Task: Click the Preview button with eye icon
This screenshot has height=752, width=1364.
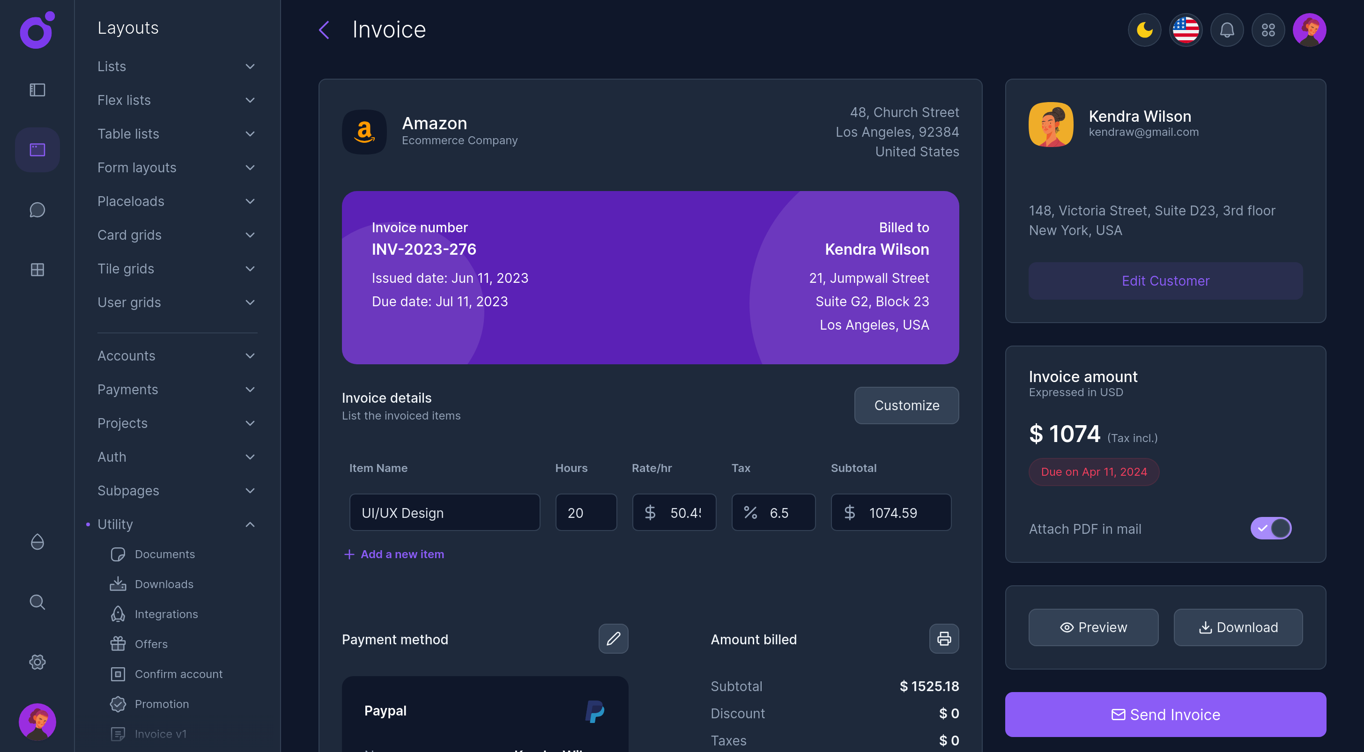Action: click(1093, 627)
